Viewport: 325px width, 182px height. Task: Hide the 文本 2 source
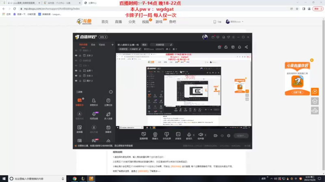76,55
